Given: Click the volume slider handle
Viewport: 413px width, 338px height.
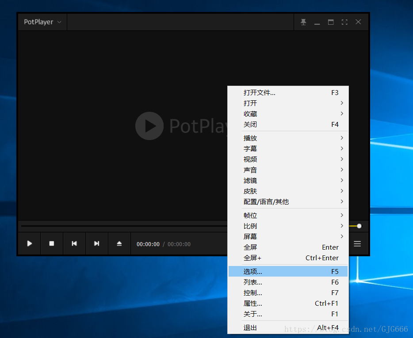Looking at the screenshot, I should pyautogui.click(x=359, y=226).
